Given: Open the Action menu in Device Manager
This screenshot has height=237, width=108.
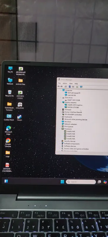Looking at the screenshot, I should [65, 83].
